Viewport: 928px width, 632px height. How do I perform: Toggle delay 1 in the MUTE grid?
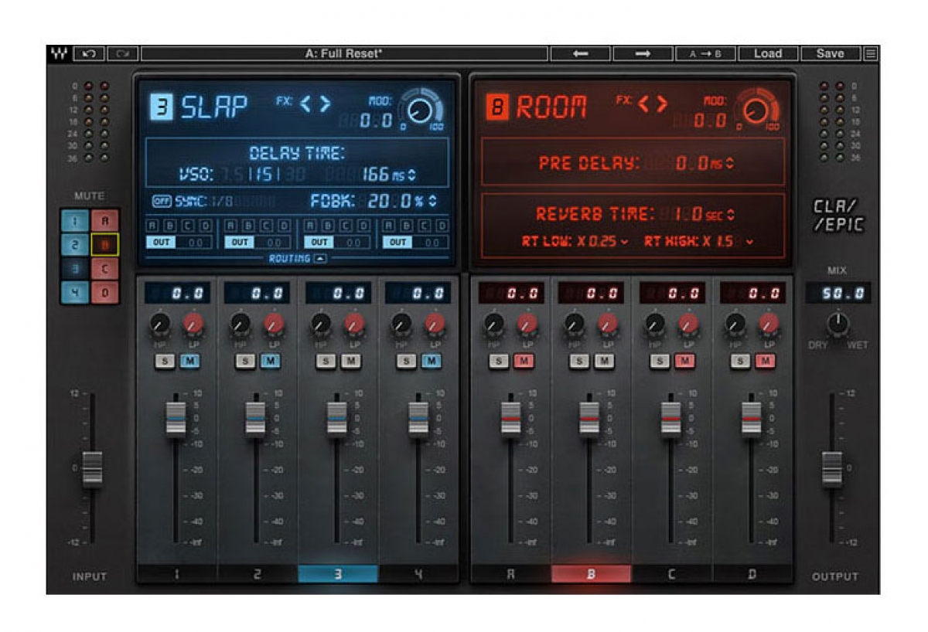coord(76,222)
